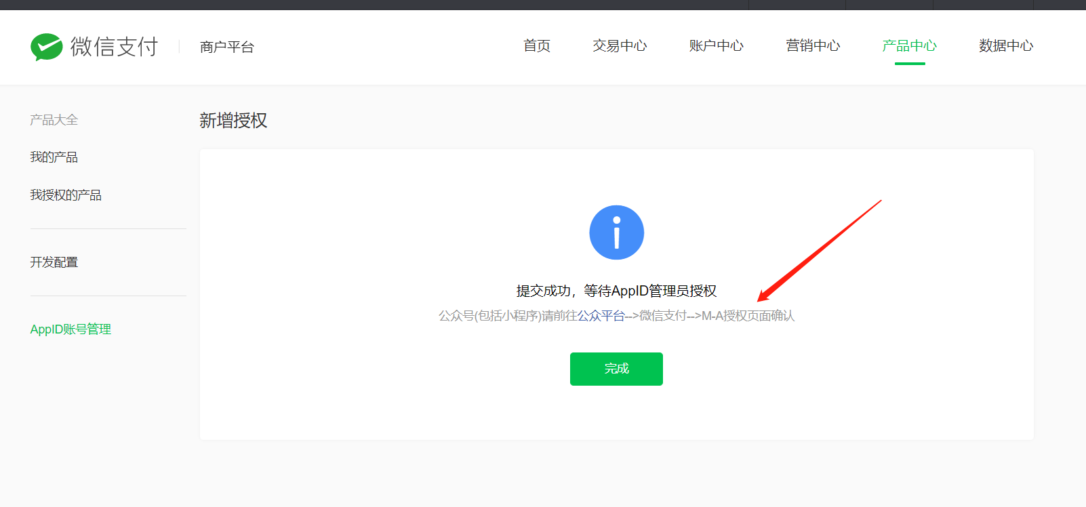Viewport: 1086px width, 507px height.
Task: Follow the 公众平台 hyperlink
Action: pyautogui.click(x=601, y=316)
